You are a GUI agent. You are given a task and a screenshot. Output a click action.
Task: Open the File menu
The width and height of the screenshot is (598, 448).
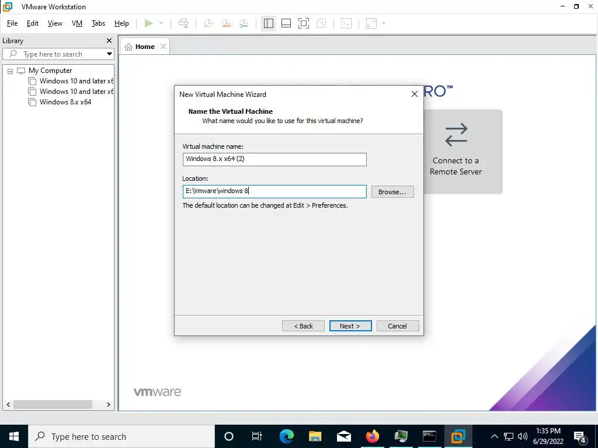[x=12, y=23]
